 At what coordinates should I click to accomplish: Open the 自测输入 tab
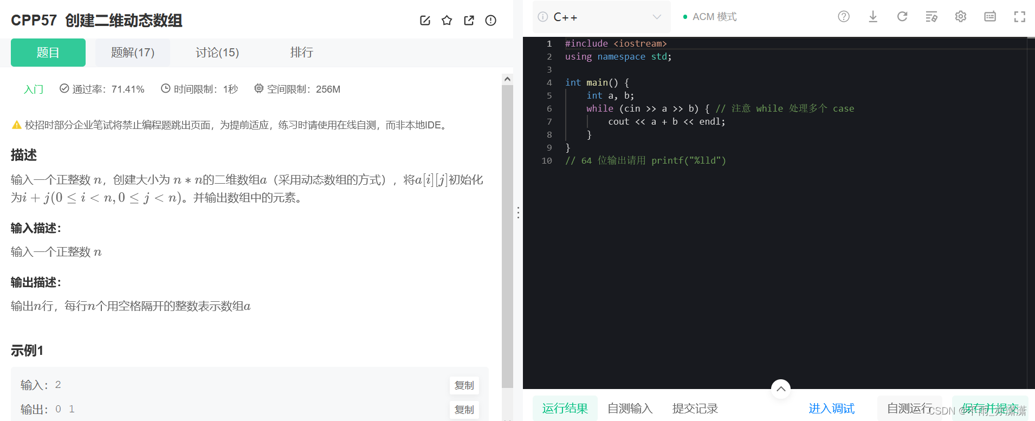pyautogui.click(x=630, y=409)
